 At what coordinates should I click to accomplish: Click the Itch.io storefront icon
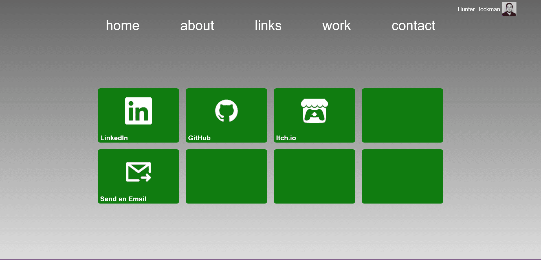coord(315,111)
